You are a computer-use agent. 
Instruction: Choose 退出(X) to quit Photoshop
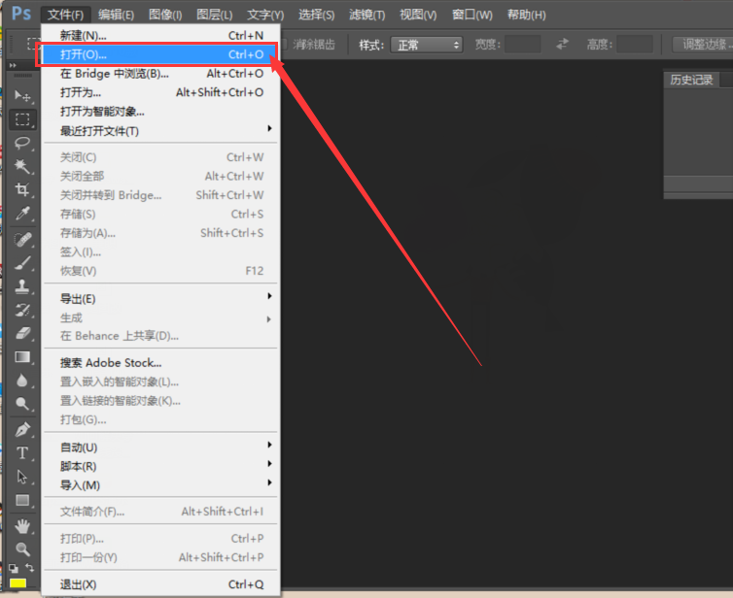pyautogui.click(x=161, y=584)
